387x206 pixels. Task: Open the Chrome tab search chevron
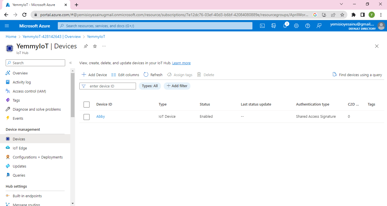point(341,4)
